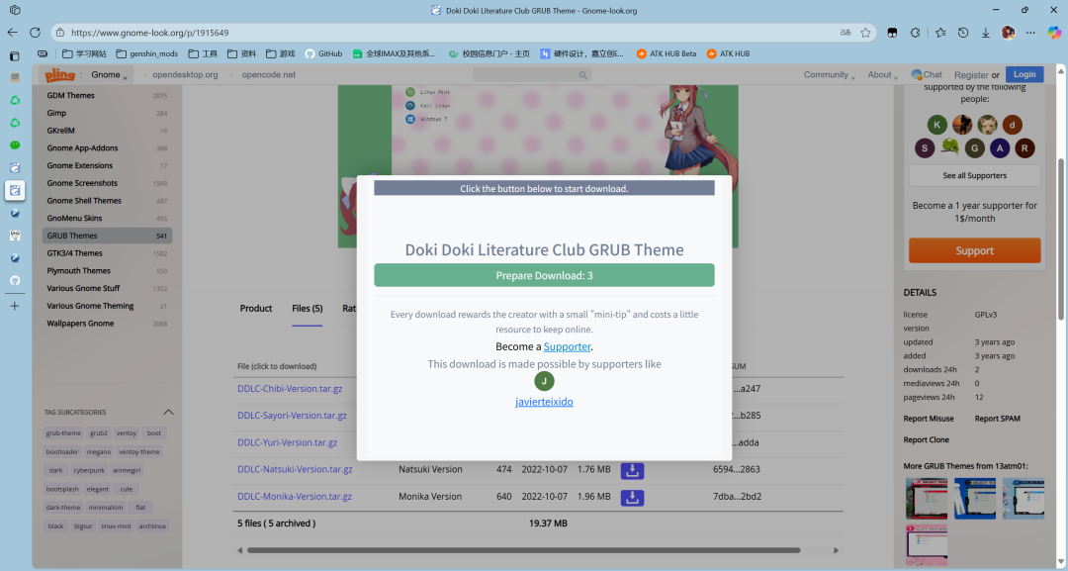The image size is (1068, 571).
Task: Open the About dropdown menu
Action: [x=882, y=75]
